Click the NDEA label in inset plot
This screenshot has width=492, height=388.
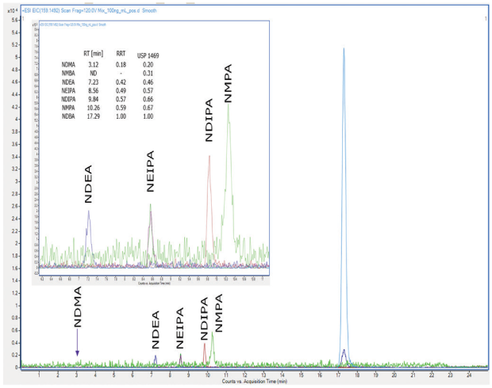(x=89, y=187)
